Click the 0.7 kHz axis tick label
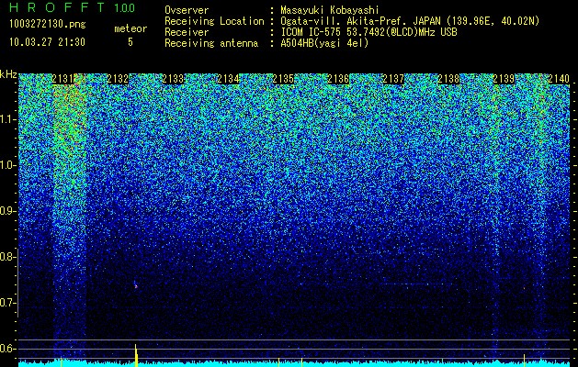The image size is (578, 367). click(7, 303)
